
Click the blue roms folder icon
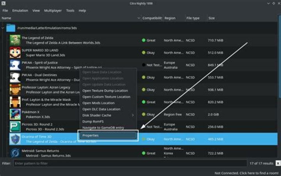11,28
